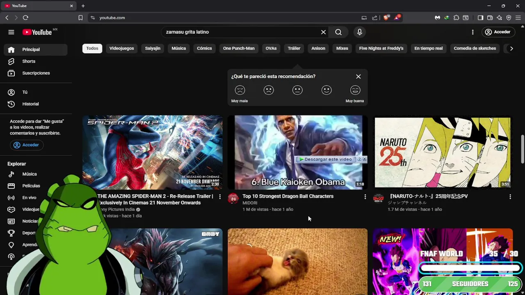Select the Videojuegos filter chip

(121, 48)
